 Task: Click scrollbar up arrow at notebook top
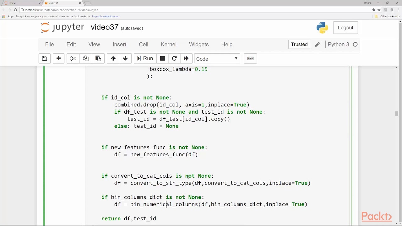click(397, 68)
